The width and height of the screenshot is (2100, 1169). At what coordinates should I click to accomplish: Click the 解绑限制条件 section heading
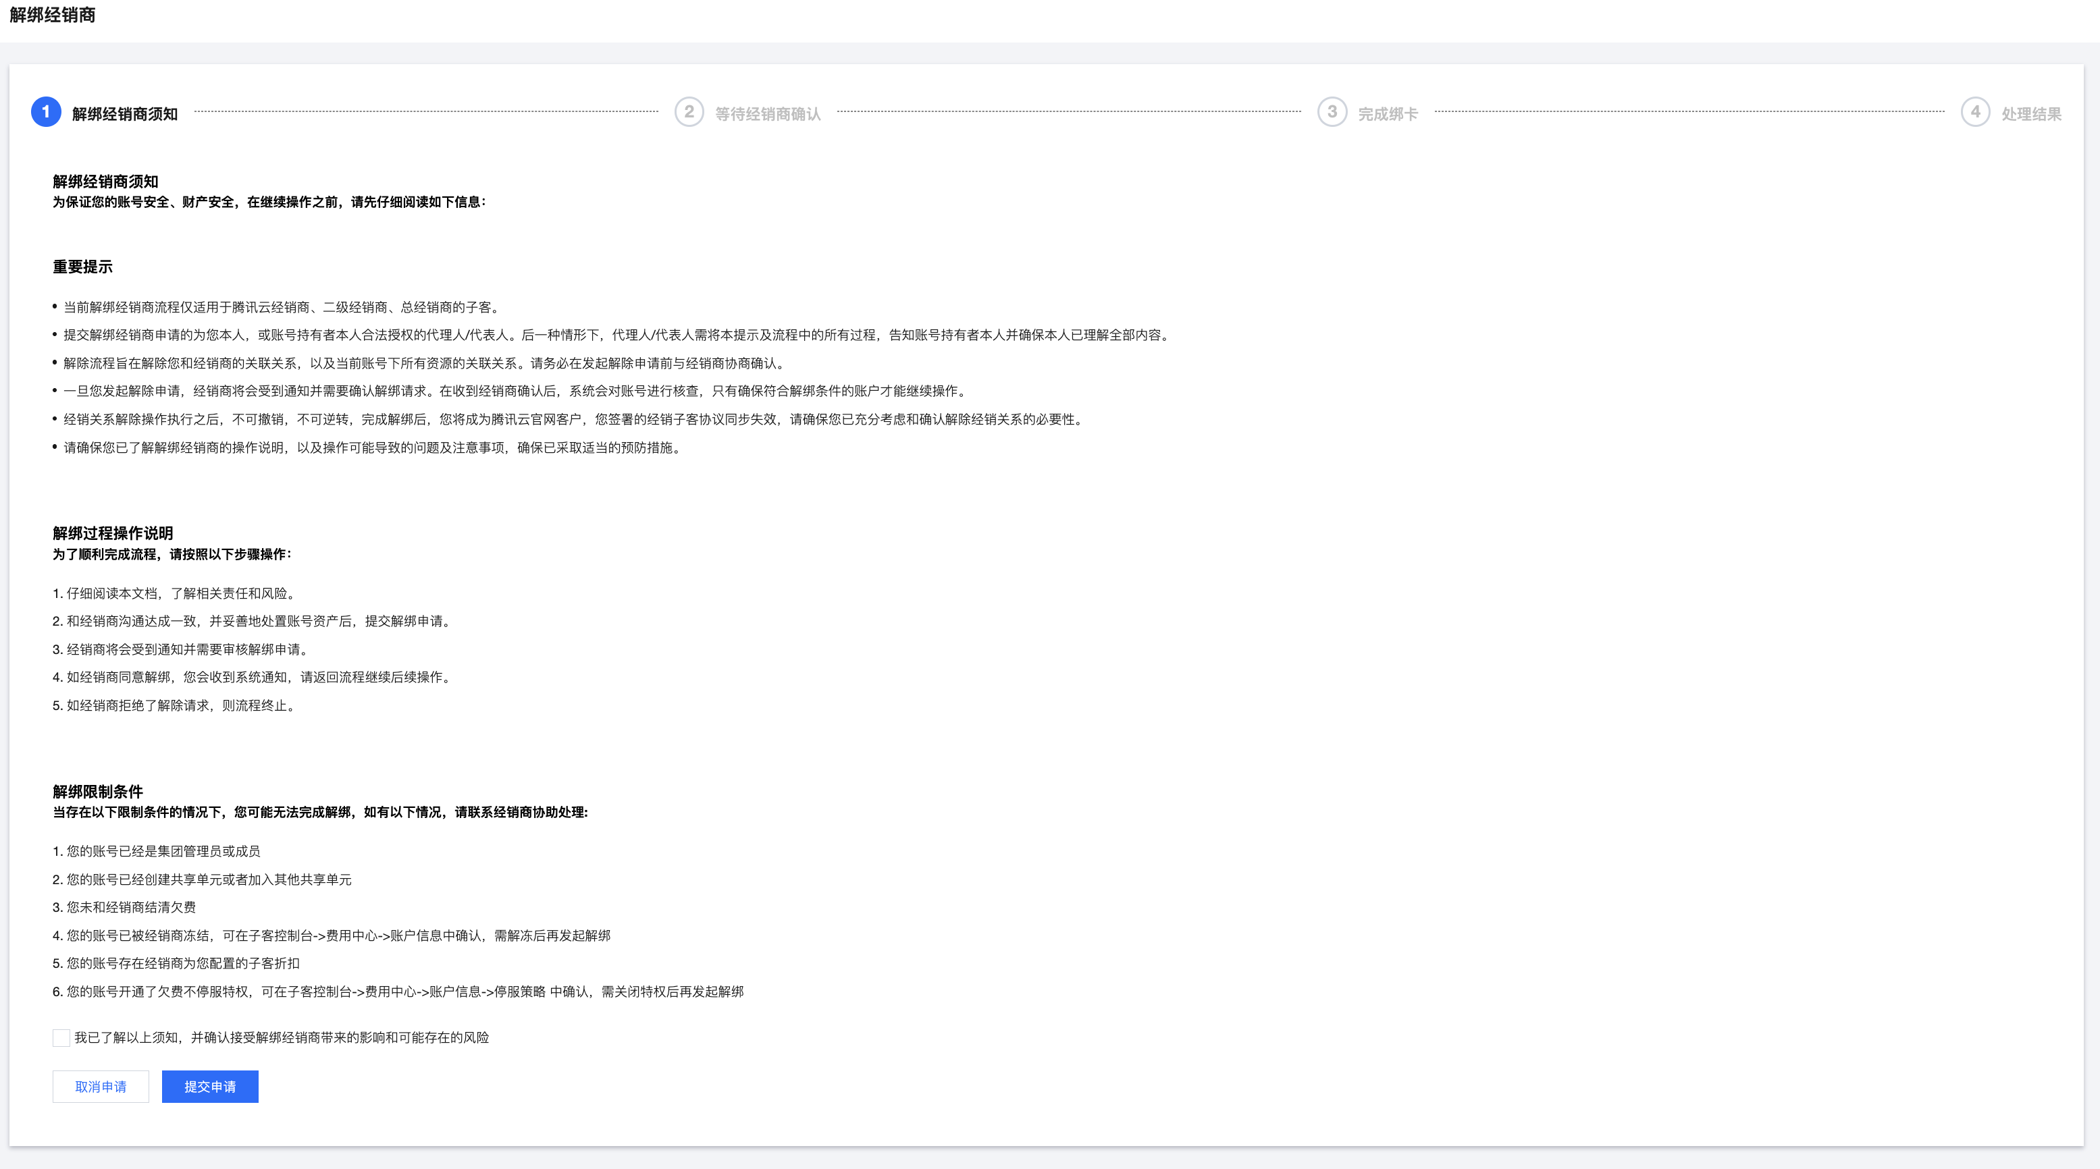[98, 792]
